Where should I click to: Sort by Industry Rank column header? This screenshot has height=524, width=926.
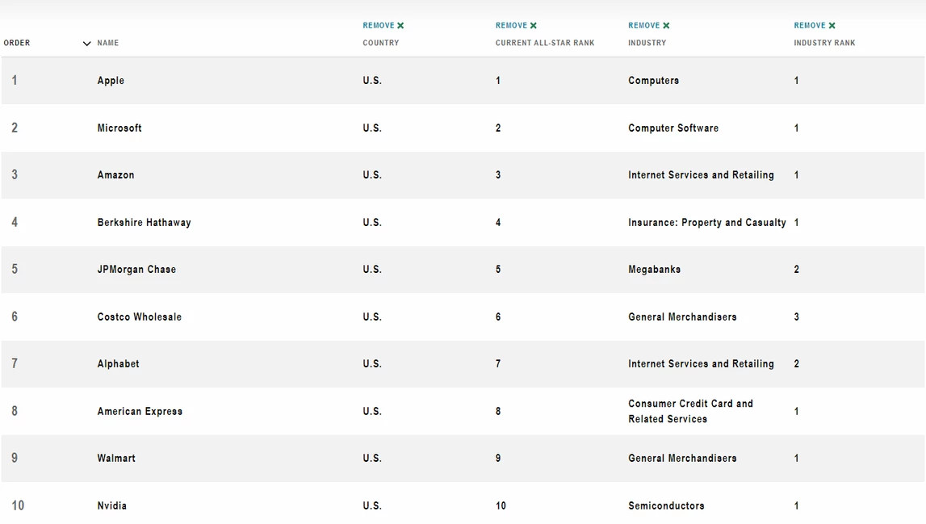[824, 43]
